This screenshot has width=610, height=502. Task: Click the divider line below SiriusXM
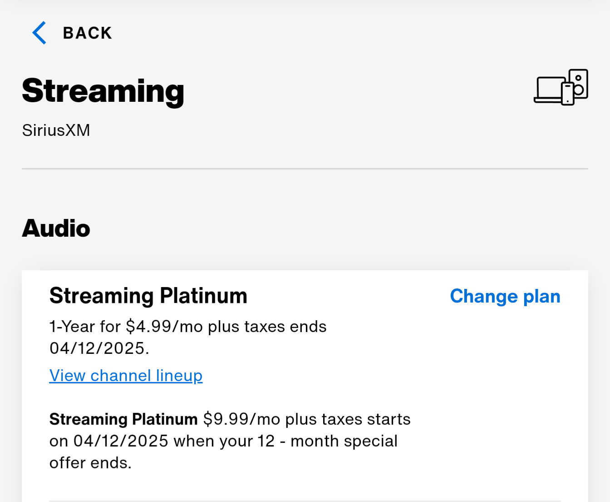coord(305,169)
